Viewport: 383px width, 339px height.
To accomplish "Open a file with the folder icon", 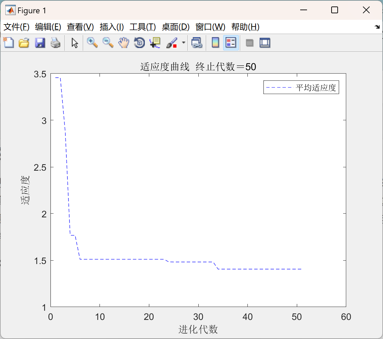I will (24, 43).
